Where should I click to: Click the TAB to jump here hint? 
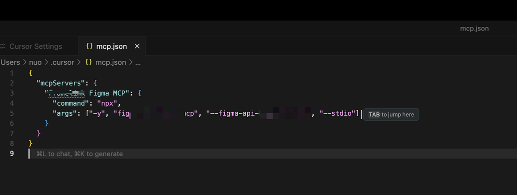[391, 115]
